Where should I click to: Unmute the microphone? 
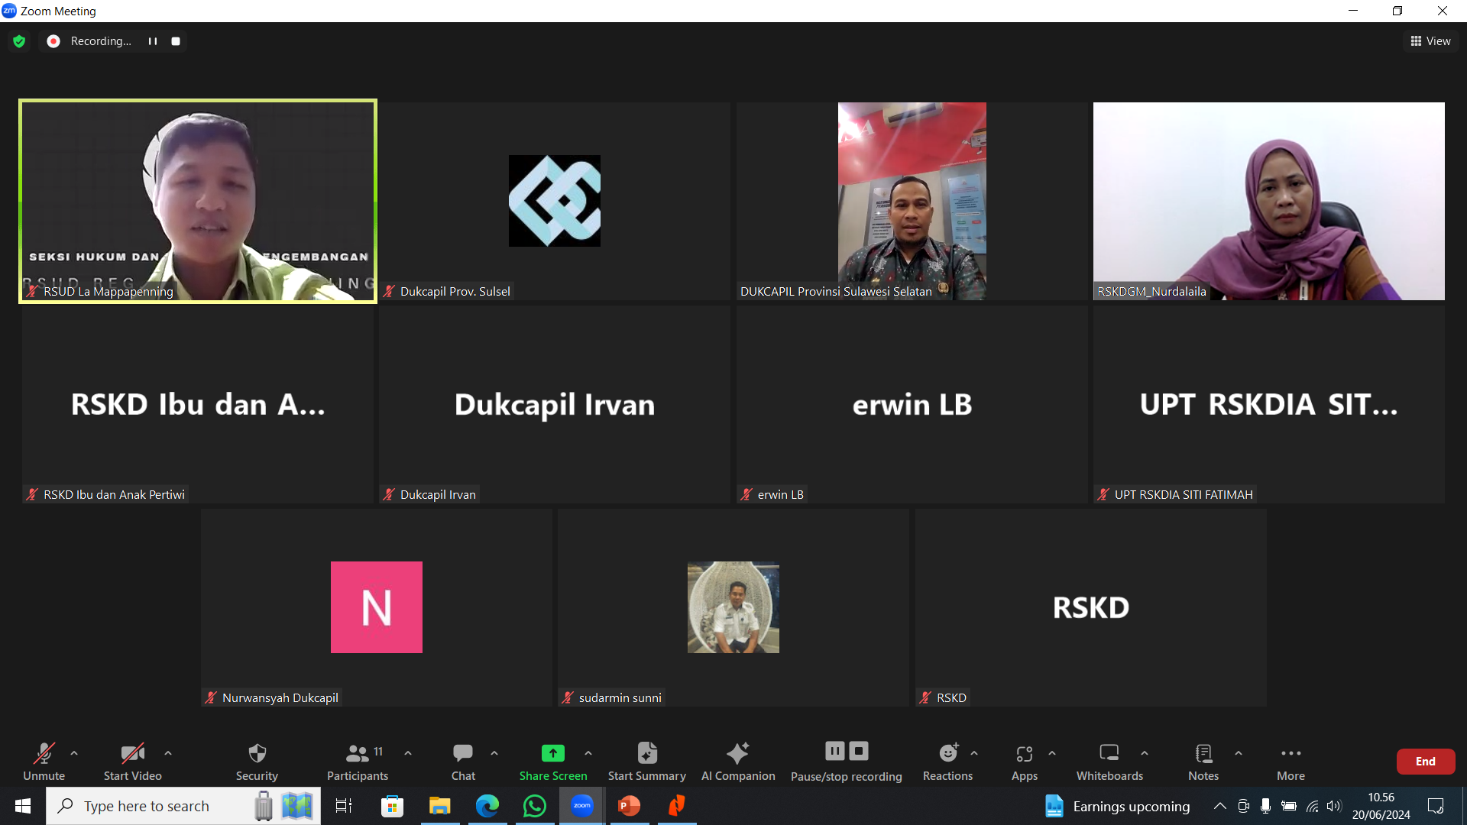(x=44, y=761)
